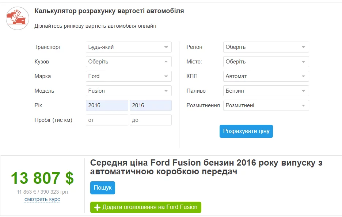This screenshot has width=342, height=217.
Task: Click the 13 807 $ price value
Action: pyautogui.click(x=42, y=178)
